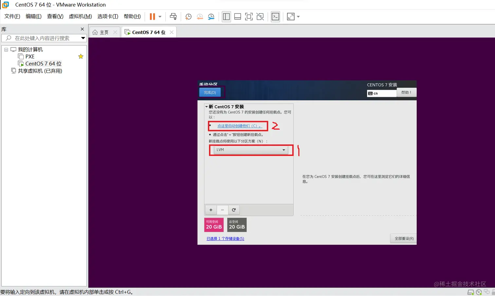Revert to the previous snapshot

(200, 16)
